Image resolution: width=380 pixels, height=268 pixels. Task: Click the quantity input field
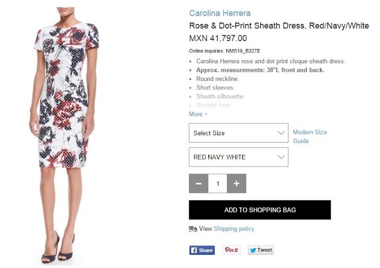pos(218,184)
